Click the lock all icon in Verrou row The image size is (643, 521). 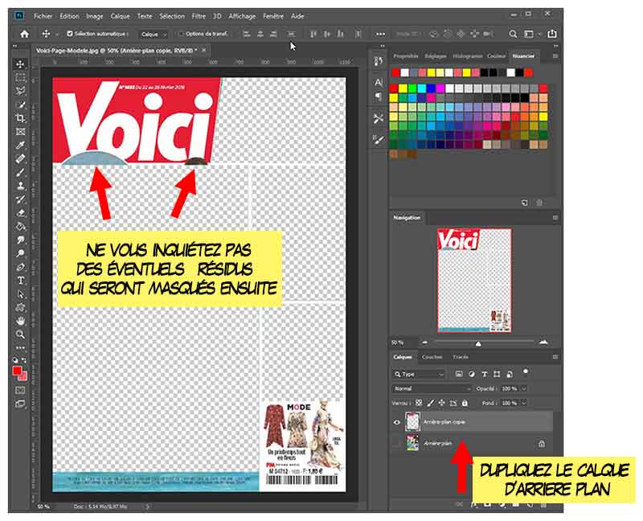pos(465,404)
